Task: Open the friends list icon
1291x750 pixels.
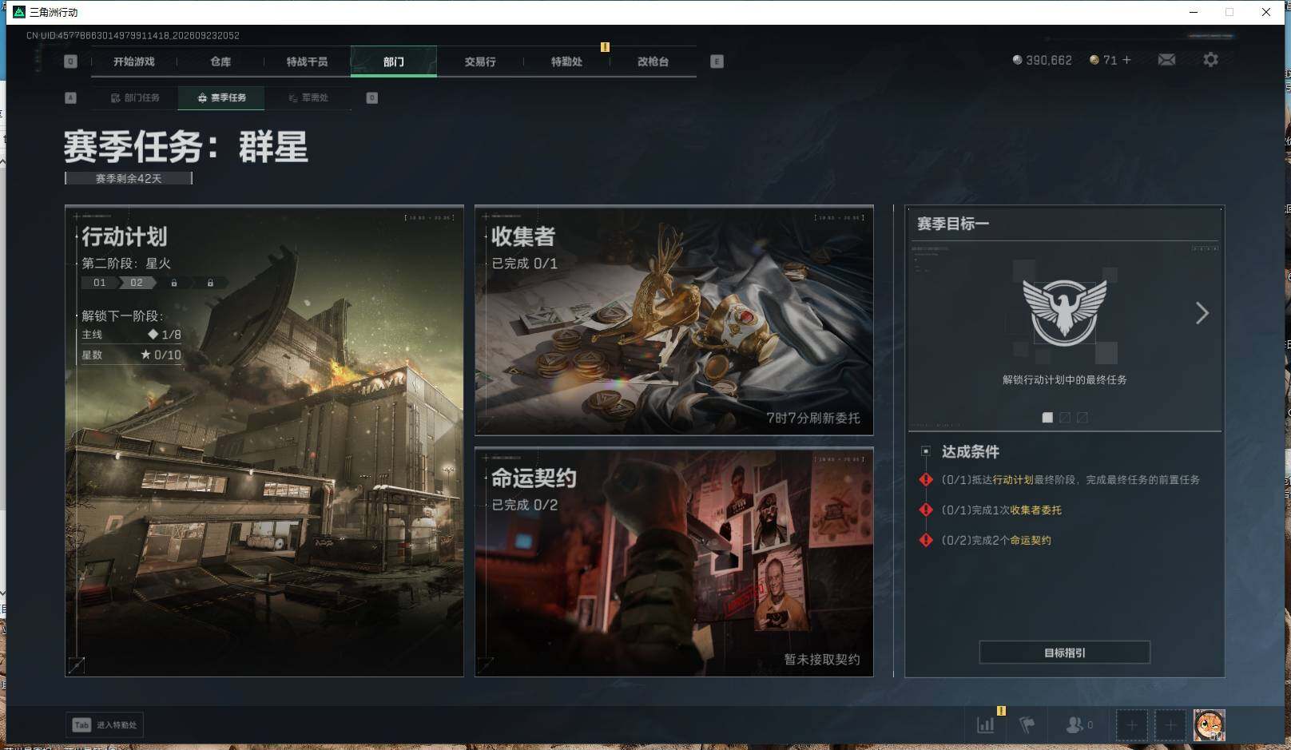Action: (1075, 725)
